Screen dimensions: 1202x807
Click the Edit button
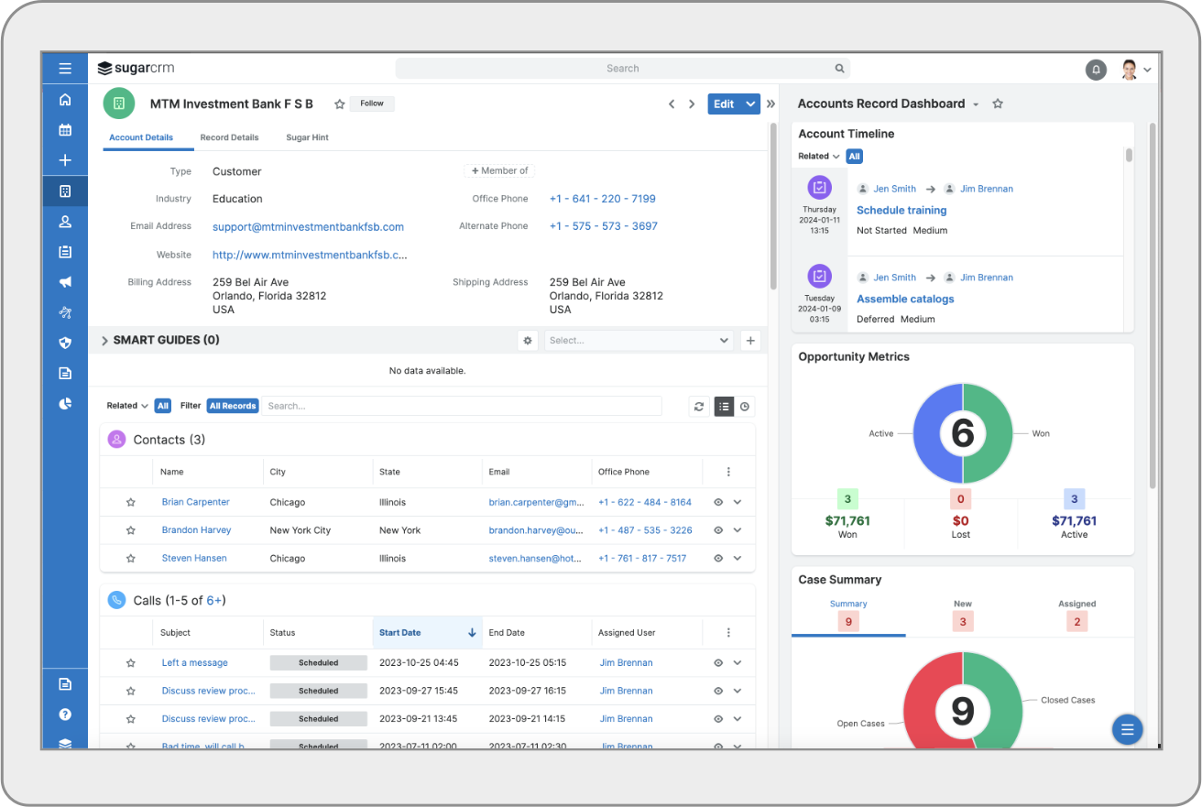724,104
